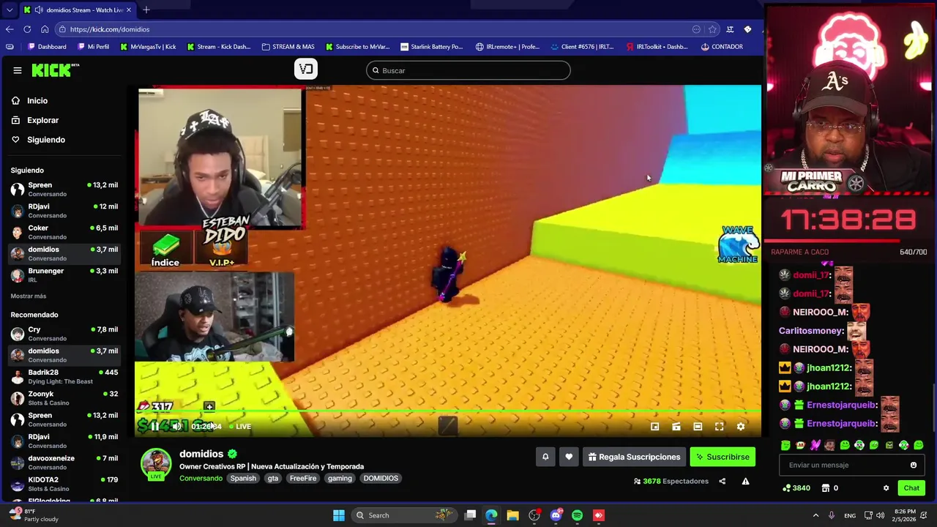Open RDjavi channel with 12 mil viewers
This screenshot has height=527, width=937.
click(64, 211)
